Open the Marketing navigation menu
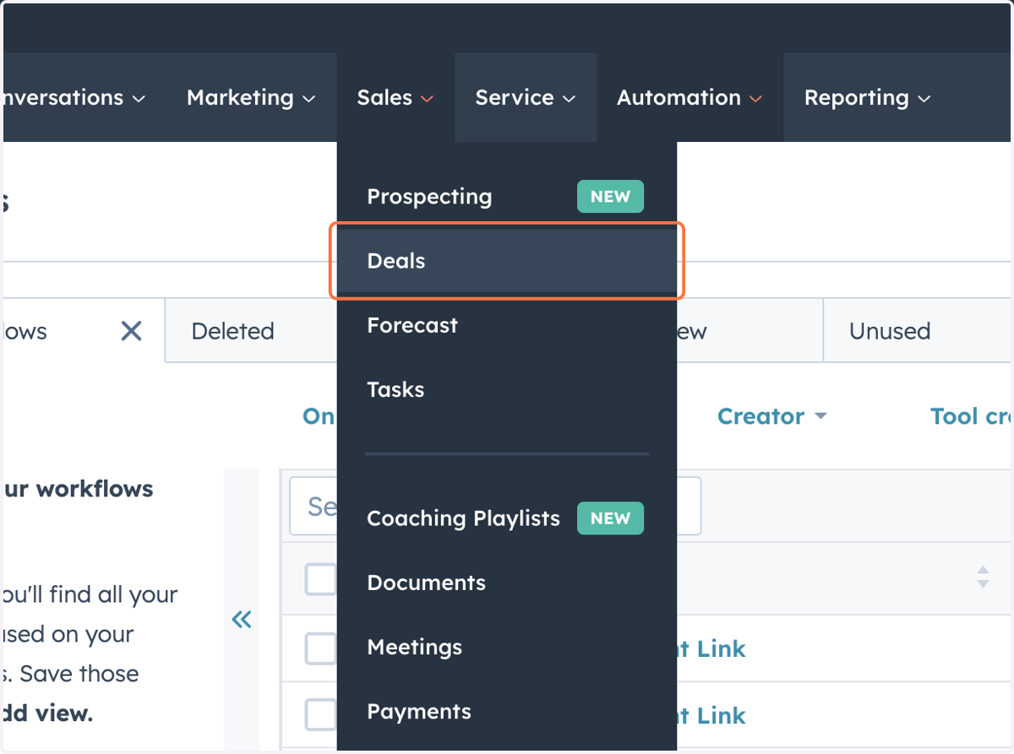The height and width of the screenshot is (754, 1014). [x=251, y=98]
